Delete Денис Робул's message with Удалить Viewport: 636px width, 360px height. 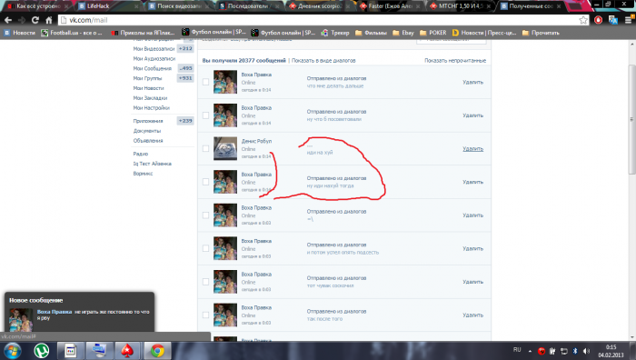(473, 149)
